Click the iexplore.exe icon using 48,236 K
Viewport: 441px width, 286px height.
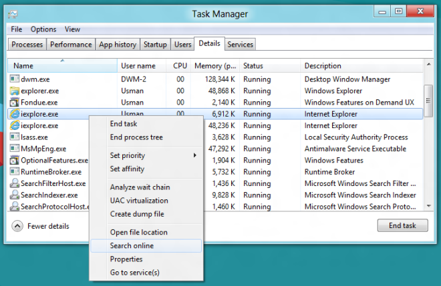(x=15, y=125)
